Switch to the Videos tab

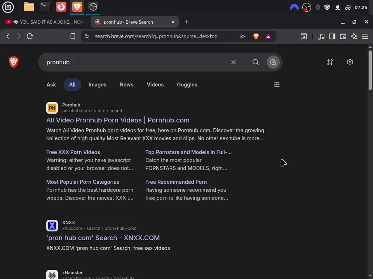point(155,85)
